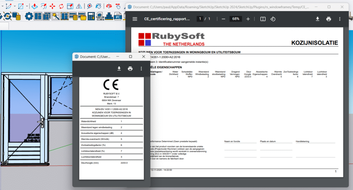The width and height of the screenshot is (353, 190).
Task: Select the red four-arrow Move tool
Action: click(52, 6)
